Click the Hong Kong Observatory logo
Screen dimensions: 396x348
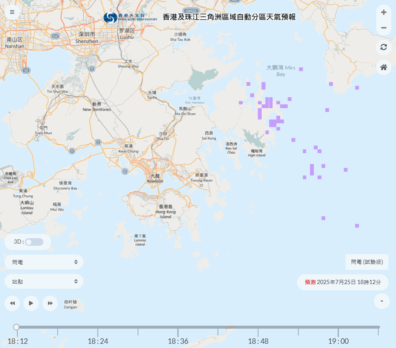coord(130,18)
